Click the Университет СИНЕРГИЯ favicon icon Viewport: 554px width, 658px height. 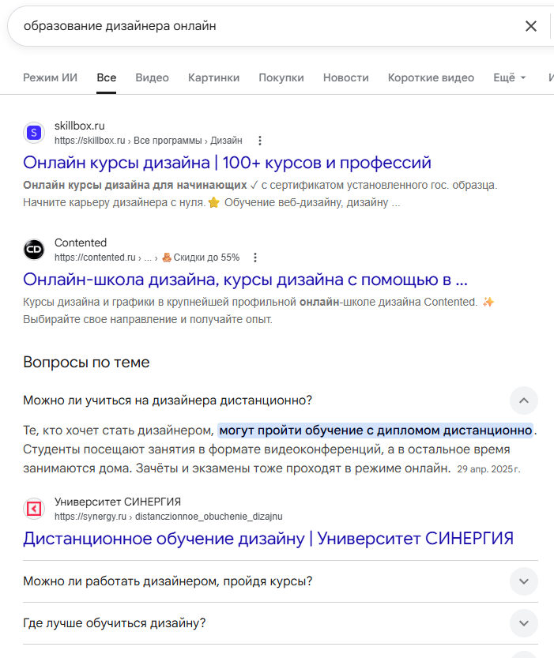coord(34,509)
